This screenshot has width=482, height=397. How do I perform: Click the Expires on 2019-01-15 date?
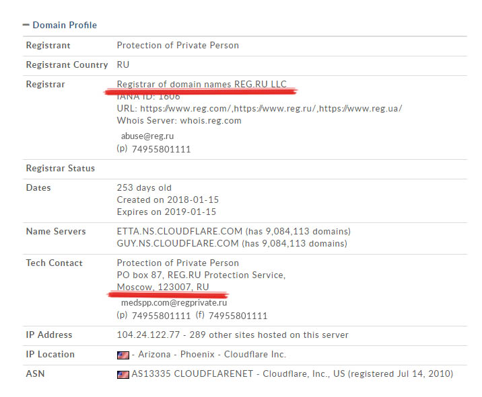click(166, 212)
